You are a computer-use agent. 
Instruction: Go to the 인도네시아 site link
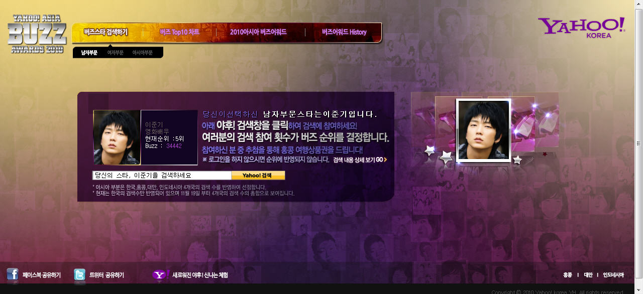pyautogui.click(x=613, y=275)
